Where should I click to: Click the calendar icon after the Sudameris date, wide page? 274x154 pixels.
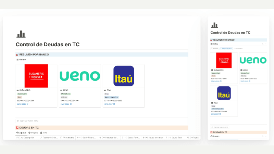coord(27,104)
